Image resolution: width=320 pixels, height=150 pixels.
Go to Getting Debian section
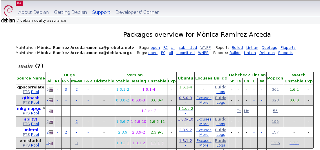click(70, 12)
